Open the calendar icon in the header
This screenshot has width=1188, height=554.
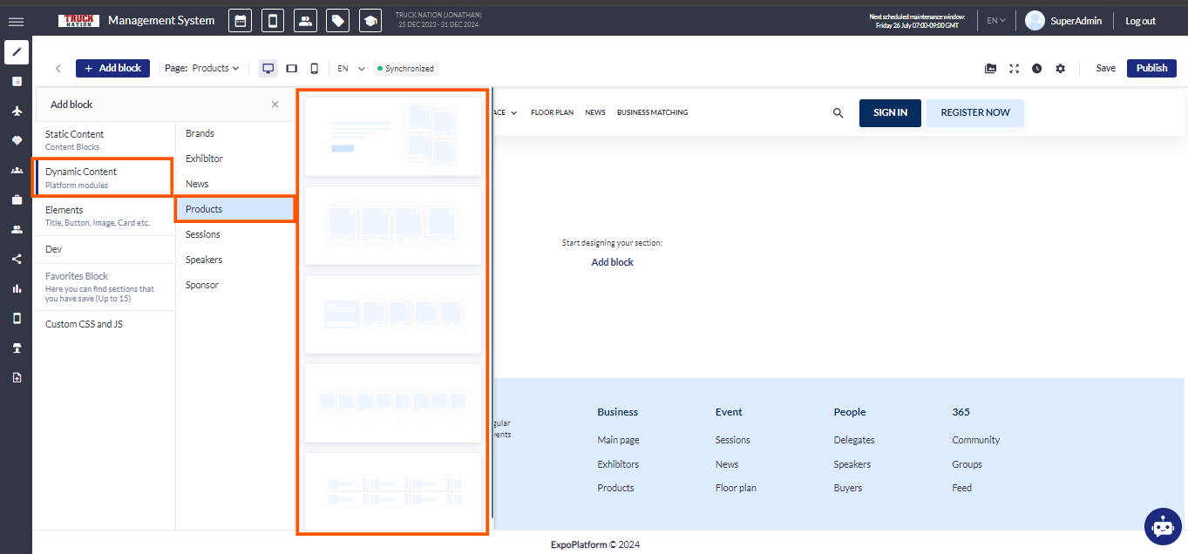[240, 21]
